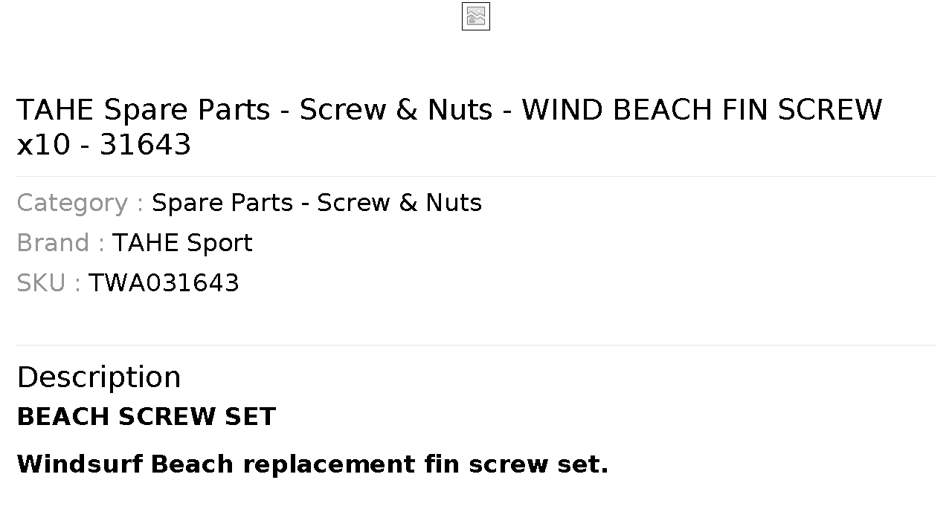
Task: Select the SKU value TWA031643
Action: (x=164, y=283)
